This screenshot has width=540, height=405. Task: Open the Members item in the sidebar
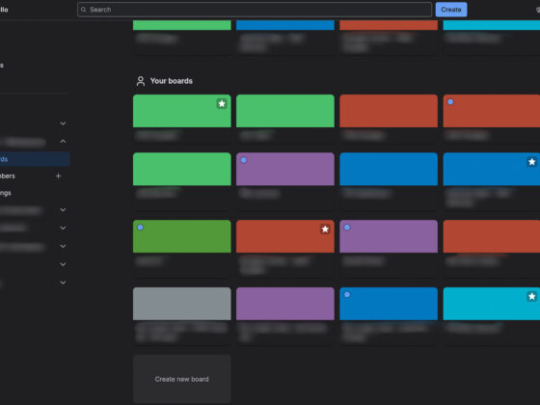pos(8,175)
